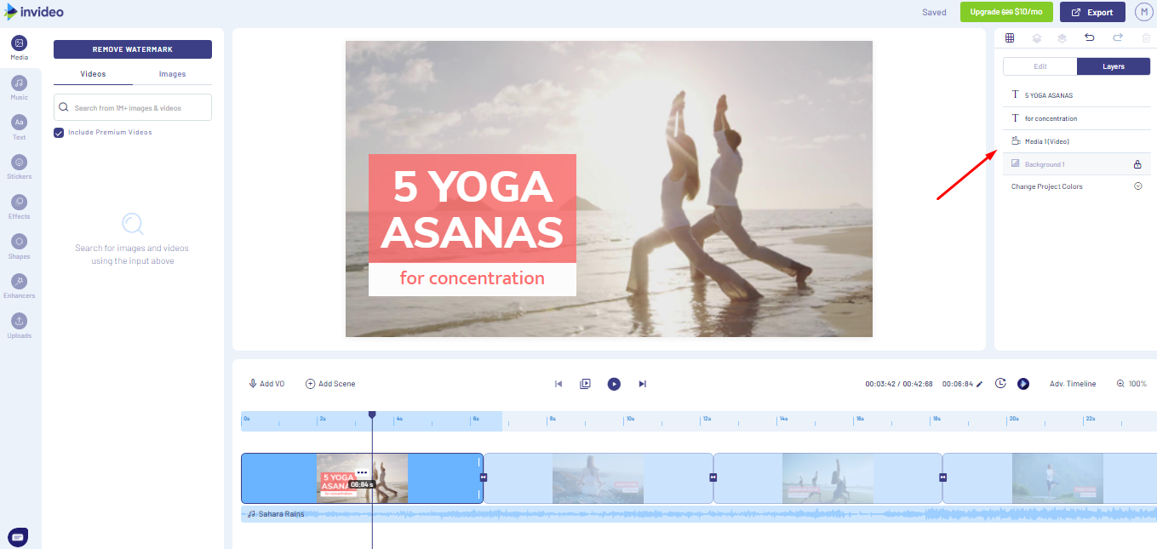
Task: Click the Add VO microphone icon
Action: [251, 383]
